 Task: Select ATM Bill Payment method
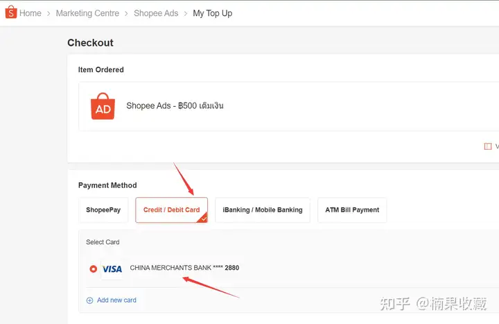click(x=352, y=210)
